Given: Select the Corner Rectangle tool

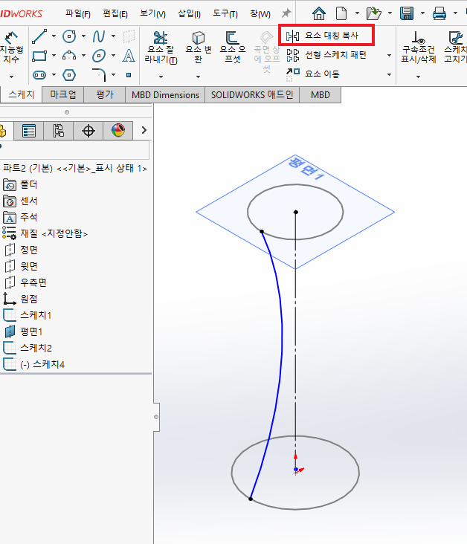Looking at the screenshot, I should (39, 56).
